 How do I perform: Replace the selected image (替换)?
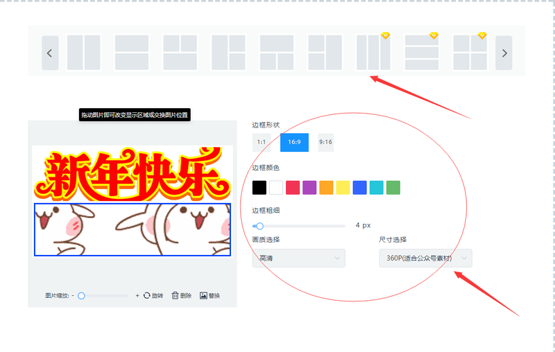click(x=210, y=295)
